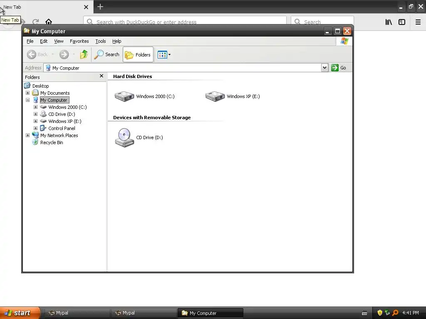
Task: Click the security shield tray icon
Action: [380, 313]
